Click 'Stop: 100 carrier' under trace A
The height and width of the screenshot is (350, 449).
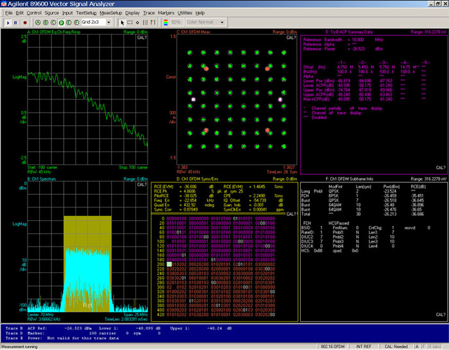pos(133,168)
